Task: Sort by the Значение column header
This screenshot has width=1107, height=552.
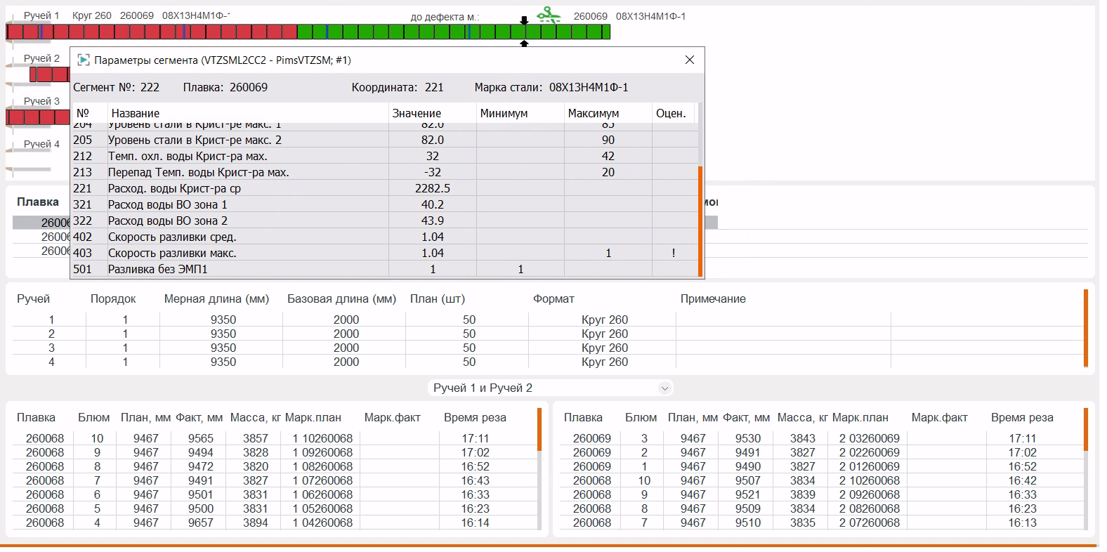Action: click(x=417, y=113)
